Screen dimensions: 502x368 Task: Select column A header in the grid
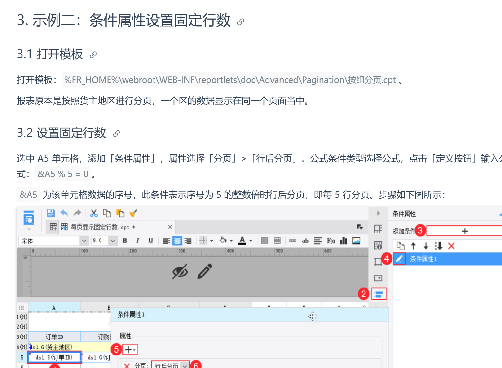[x=54, y=307]
